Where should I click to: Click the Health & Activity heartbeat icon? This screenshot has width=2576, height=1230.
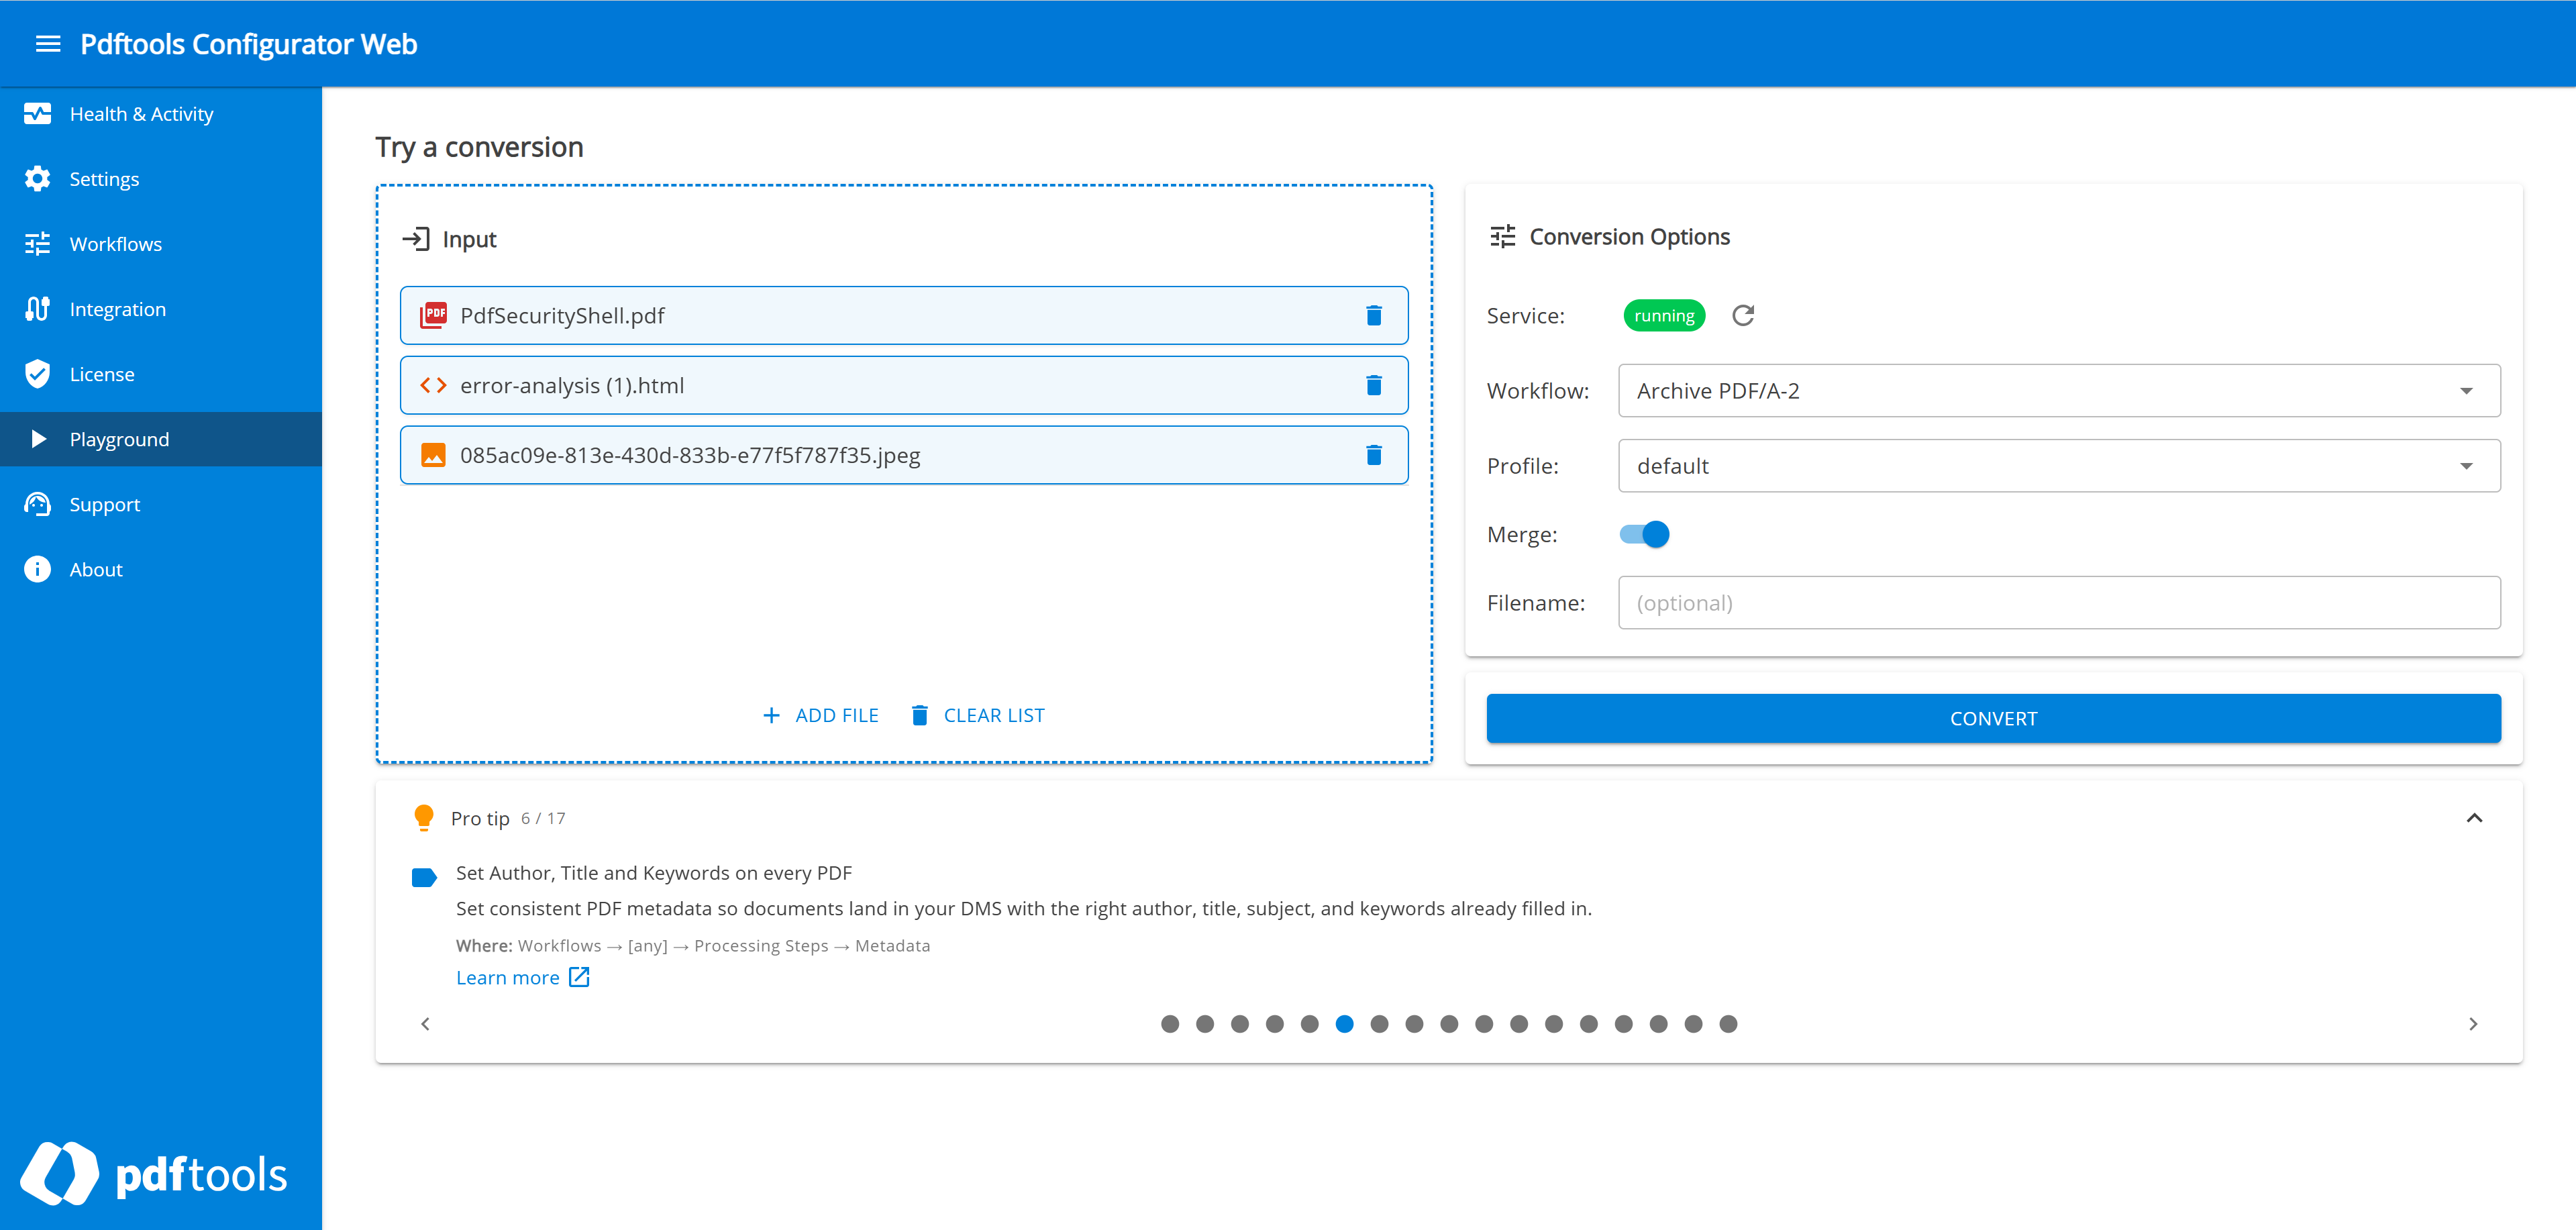37,114
